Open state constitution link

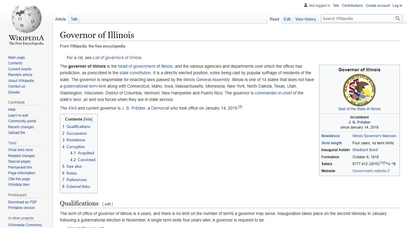pyautogui.click(x=135, y=73)
